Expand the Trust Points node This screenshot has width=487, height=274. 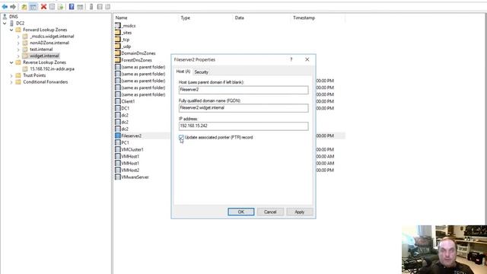coord(11,75)
